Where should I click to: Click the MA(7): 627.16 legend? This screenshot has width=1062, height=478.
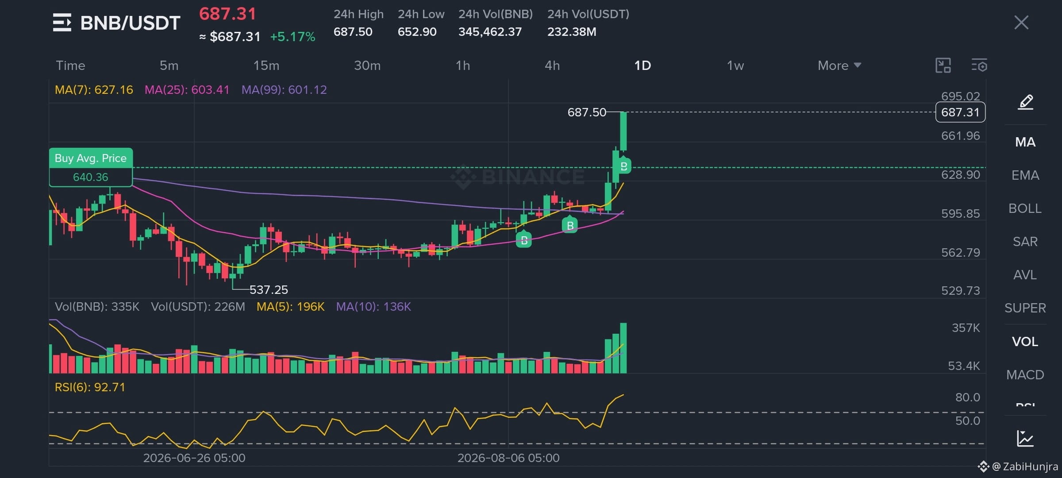[x=94, y=90]
